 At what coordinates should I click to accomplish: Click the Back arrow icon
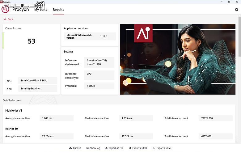click(x=5, y=19)
